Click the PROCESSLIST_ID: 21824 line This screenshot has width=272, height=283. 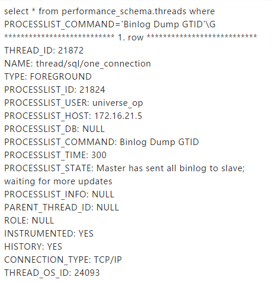[x=55, y=90]
